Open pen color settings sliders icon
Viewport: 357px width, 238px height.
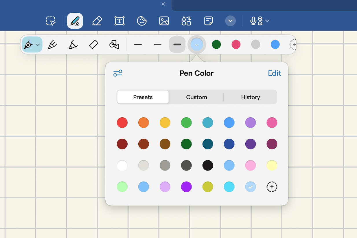point(118,73)
